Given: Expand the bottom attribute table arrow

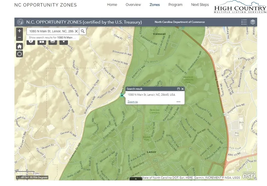Looking at the screenshot, I should [x=136, y=179].
